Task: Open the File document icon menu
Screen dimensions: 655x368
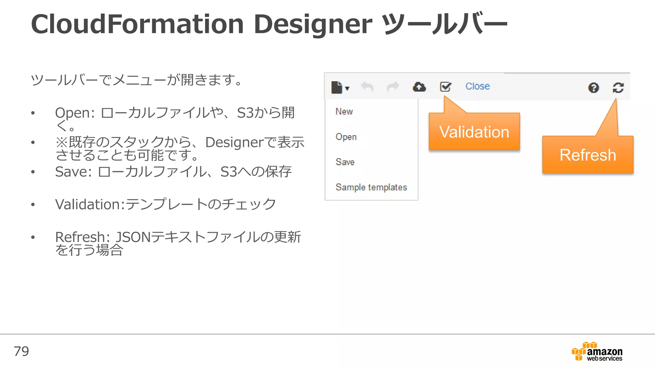Action: (x=337, y=87)
